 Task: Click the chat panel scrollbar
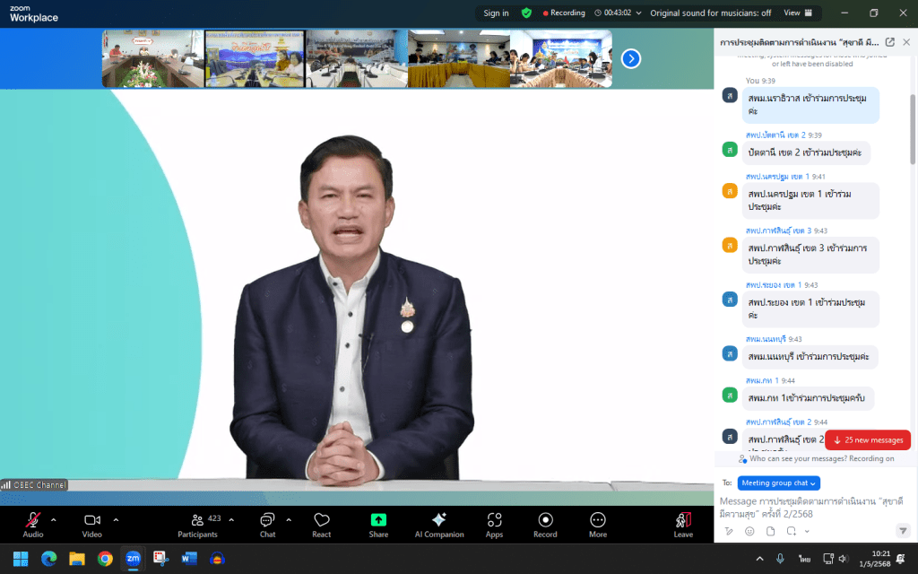click(912, 129)
